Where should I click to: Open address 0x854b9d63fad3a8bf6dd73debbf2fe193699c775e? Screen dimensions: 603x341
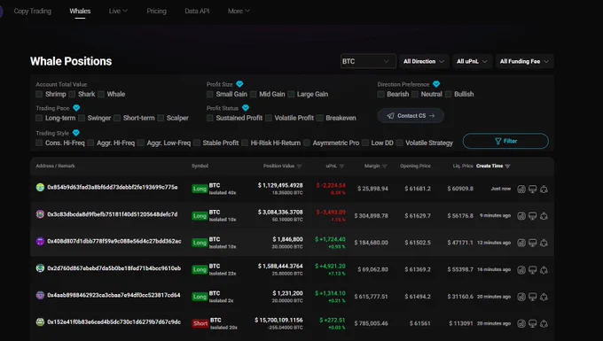(113, 188)
